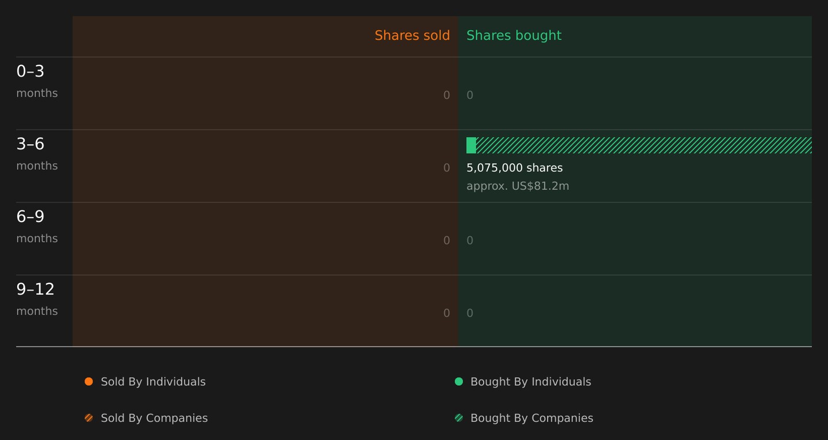Toggle the Bought By Individuals legend label
Viewport: 828px width, 440px height.
(531, 382)
